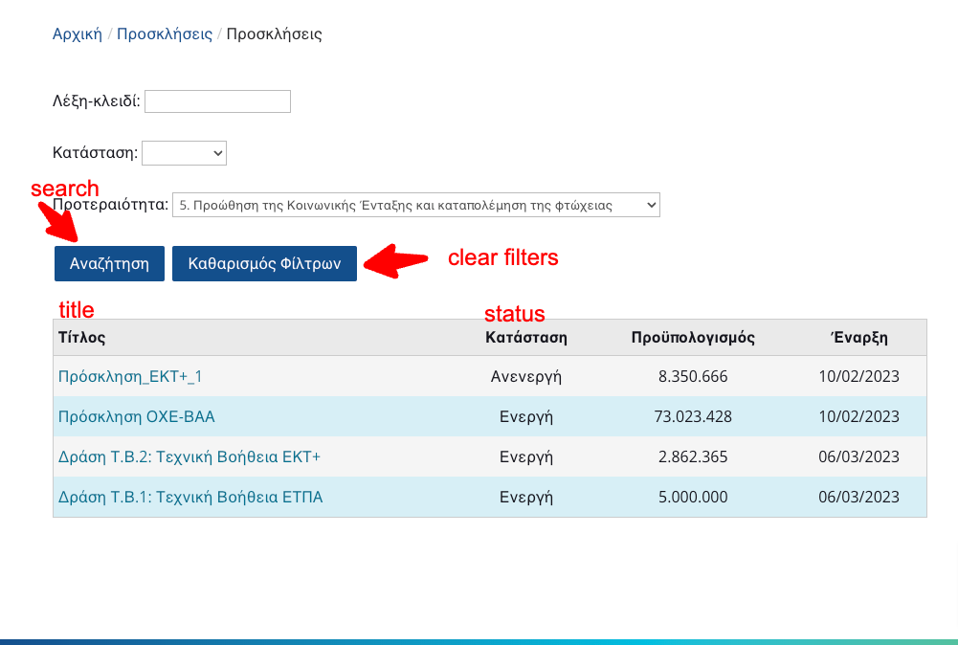Focus the Λέξη-κλειδί keyword input field
Image resolution: width=958 pixels, height=645 pixels.
(217, 101)
